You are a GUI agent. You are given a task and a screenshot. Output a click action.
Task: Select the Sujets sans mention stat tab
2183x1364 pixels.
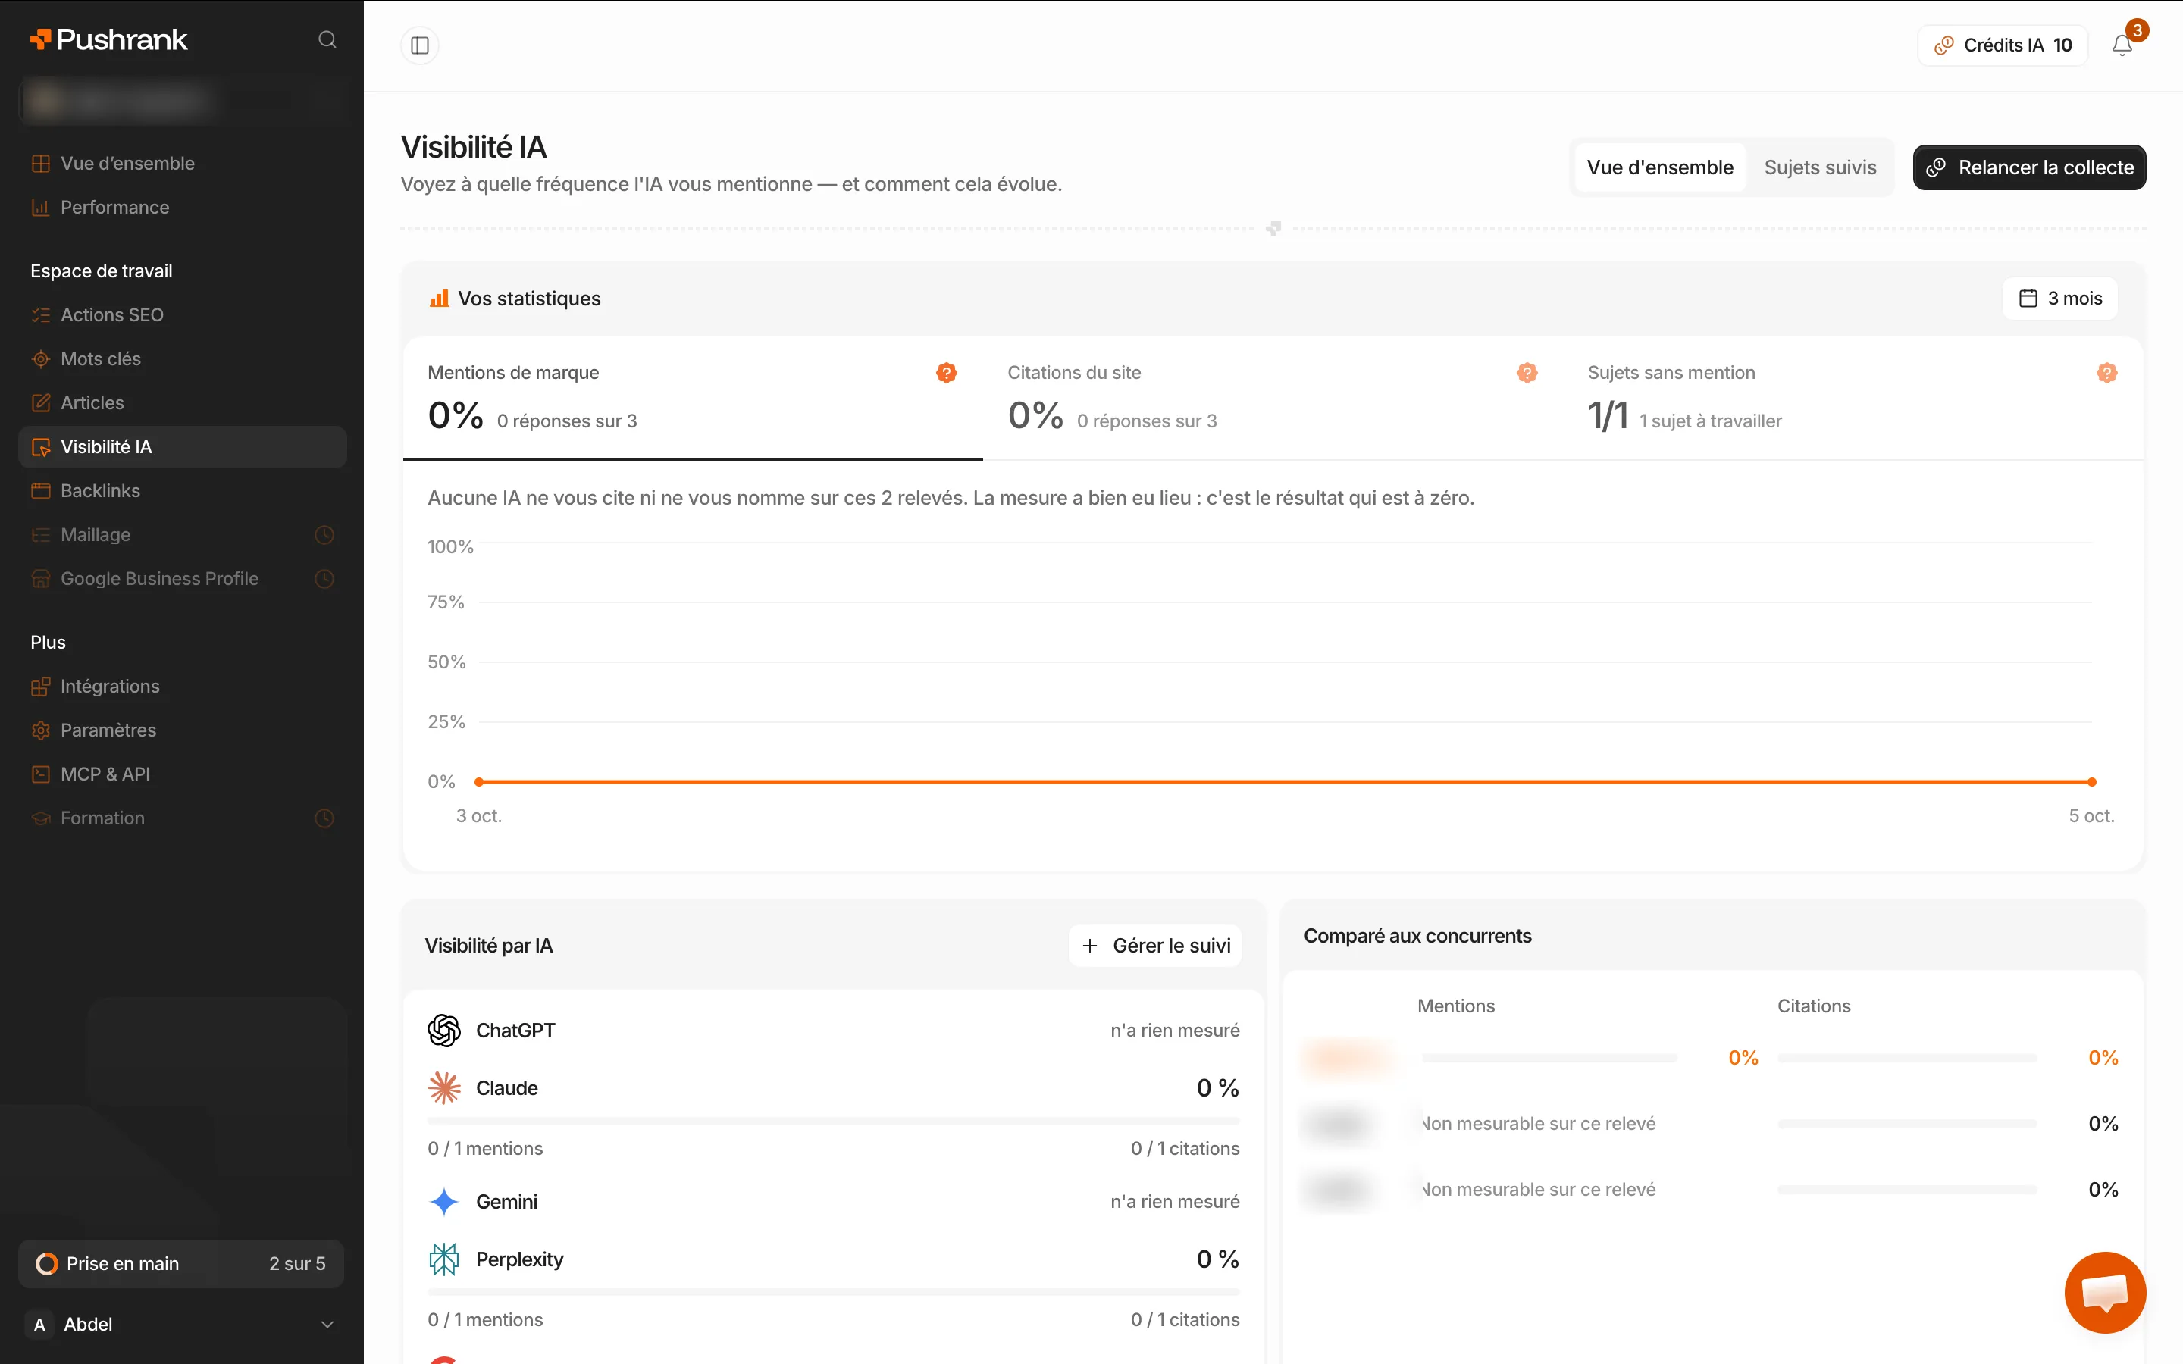tap(1853, 398)
